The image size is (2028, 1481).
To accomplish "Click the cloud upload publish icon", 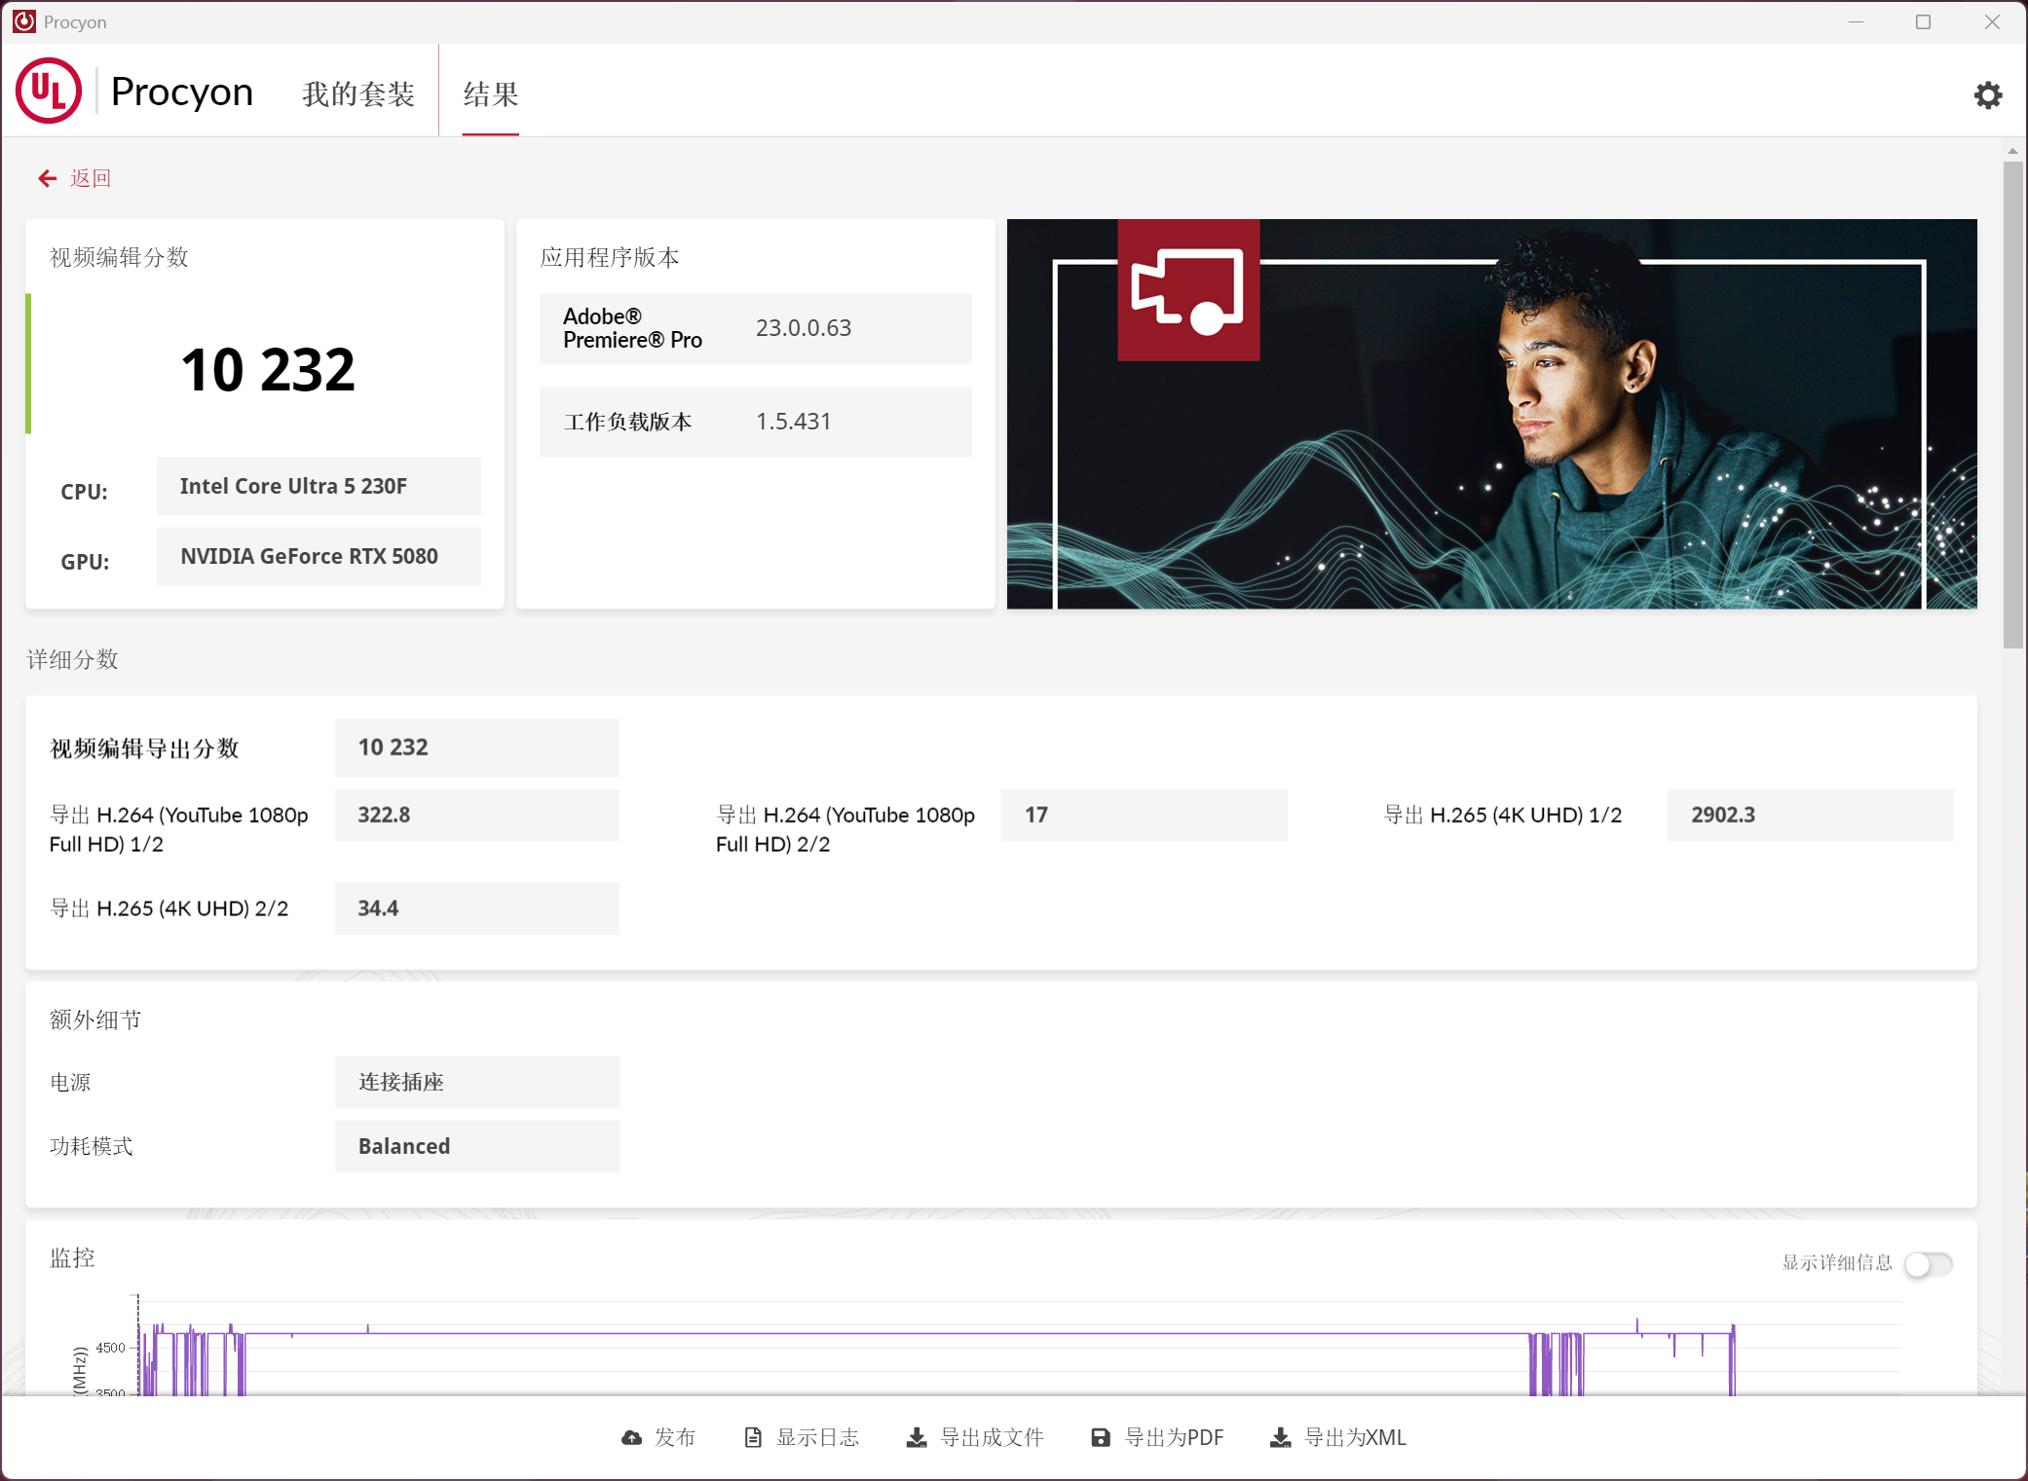I will pyautogui.click(x=632, y=1437).
